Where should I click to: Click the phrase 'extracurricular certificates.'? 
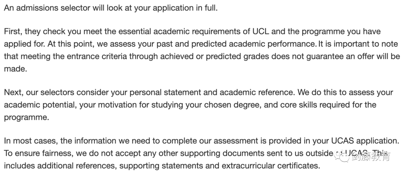271,165
